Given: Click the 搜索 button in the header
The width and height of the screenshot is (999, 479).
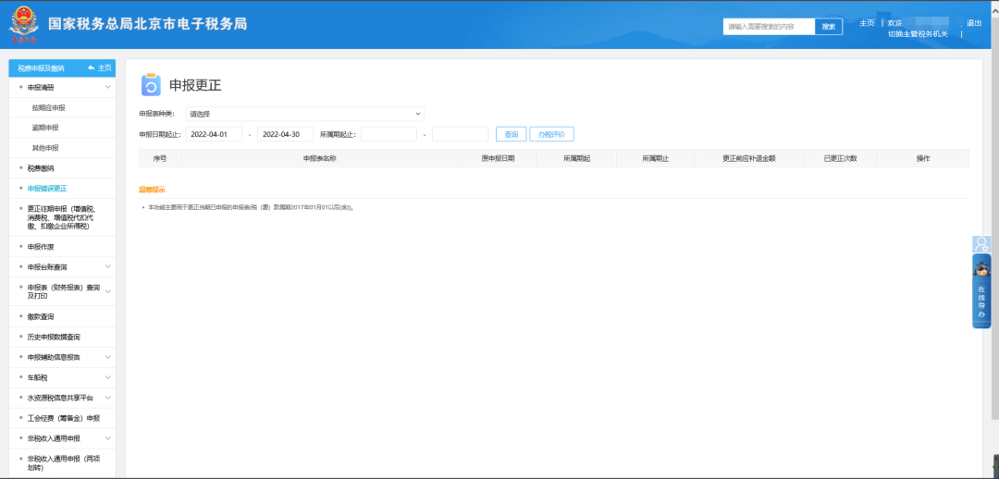Looking at the screenshot, I should pyautogui.click(x=828, y=27).
